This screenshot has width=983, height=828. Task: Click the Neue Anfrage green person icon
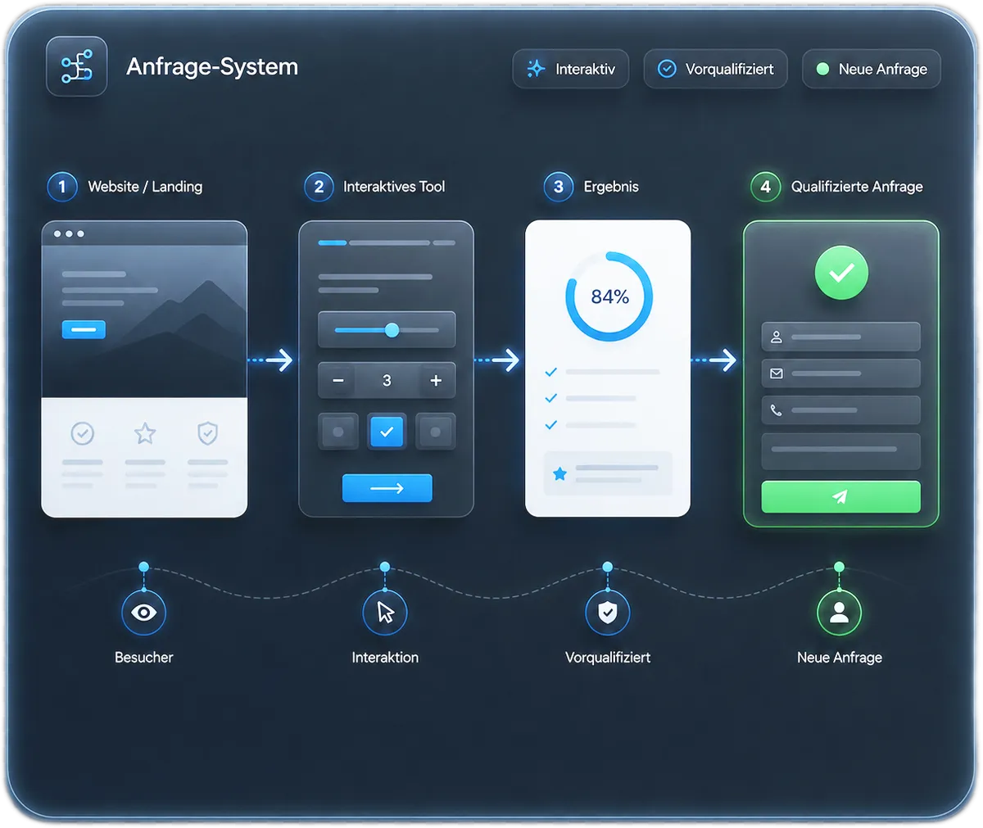click(x=839, y=613)
